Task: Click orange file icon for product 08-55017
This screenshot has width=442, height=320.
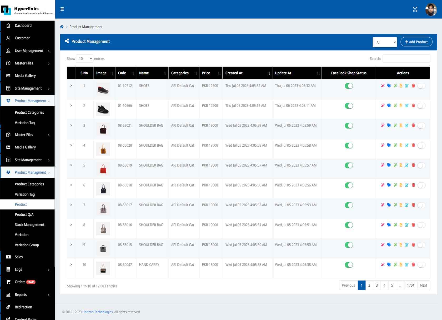Action: [x=401, y=205]
